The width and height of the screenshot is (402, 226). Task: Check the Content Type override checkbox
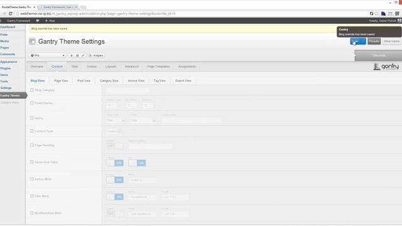tap(32, 131)
